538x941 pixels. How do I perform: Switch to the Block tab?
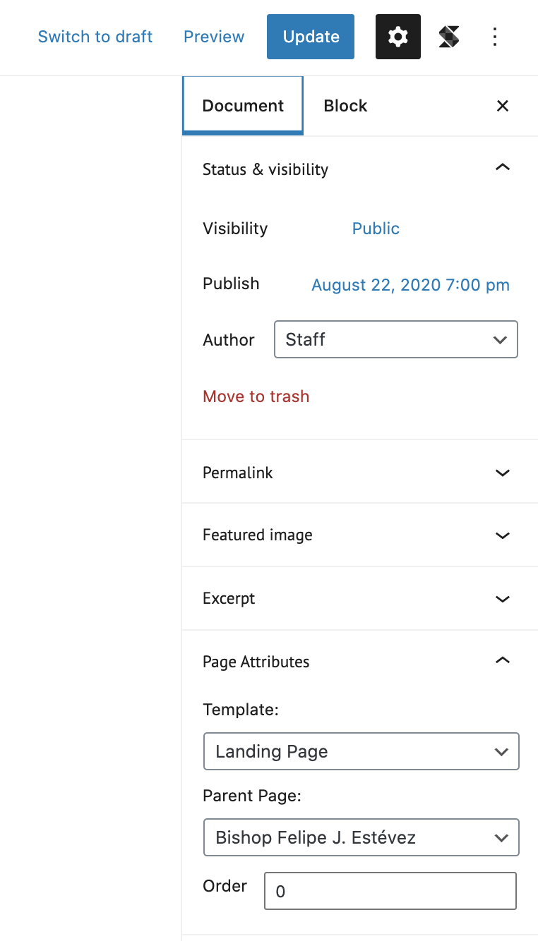[x=345, y=106]
